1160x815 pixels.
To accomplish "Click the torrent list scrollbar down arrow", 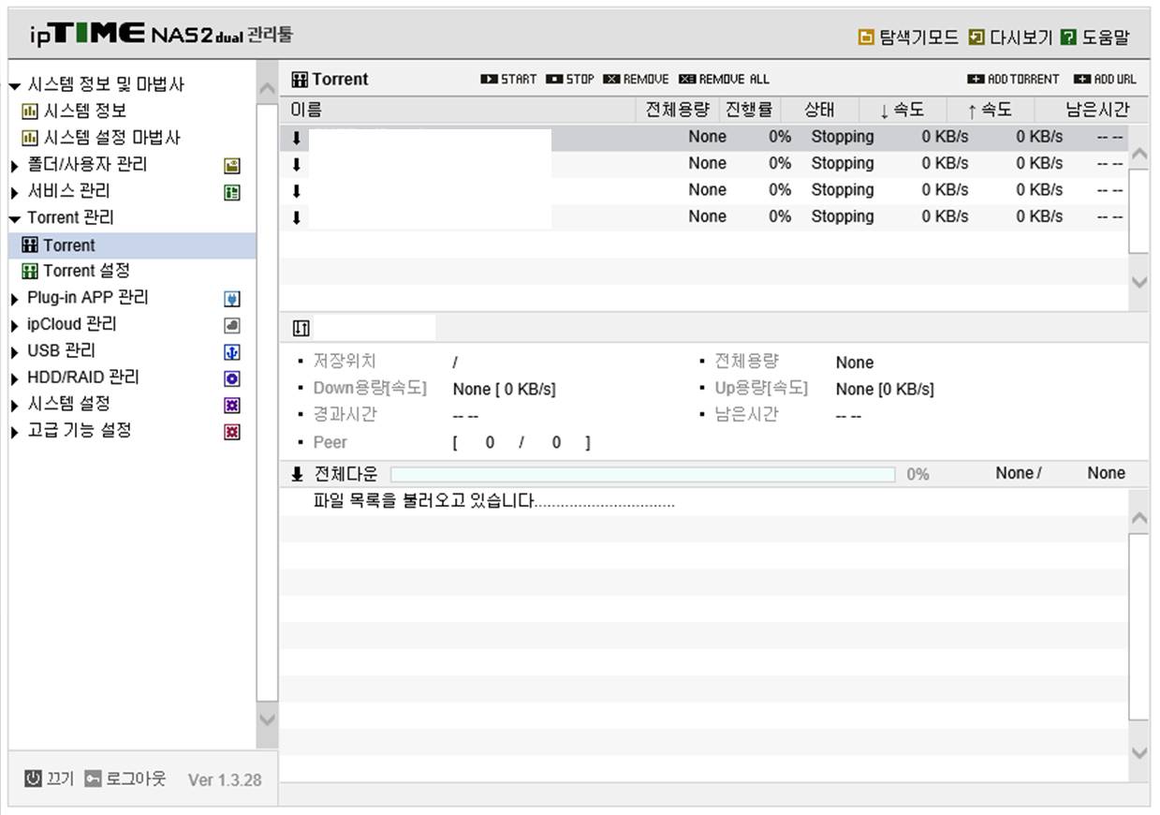I will click(1138, 281).
